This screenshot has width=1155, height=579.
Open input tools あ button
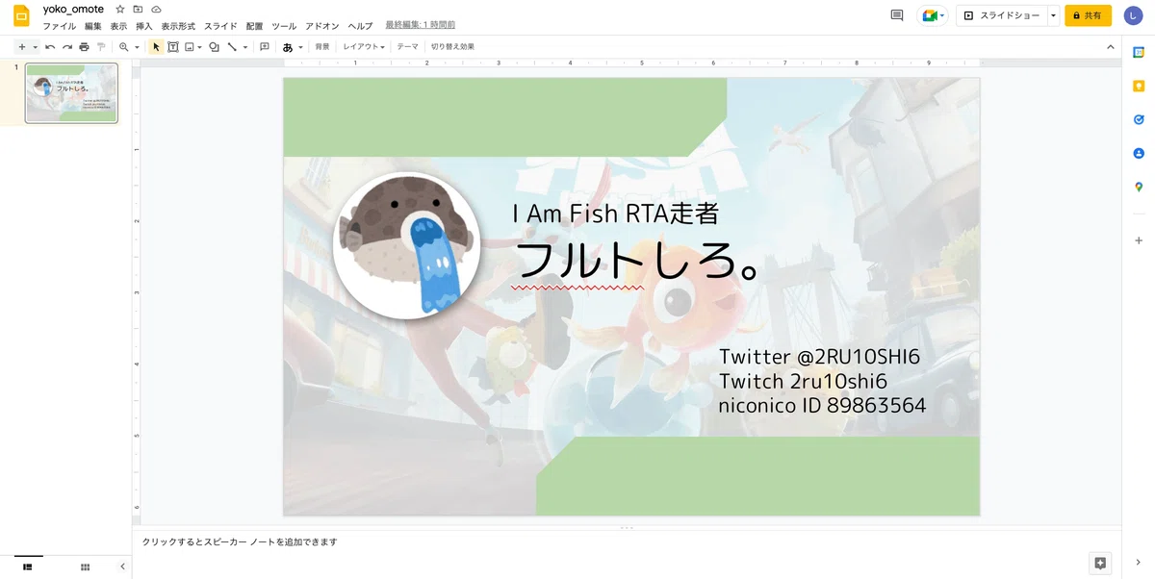[x=288, y=46]
